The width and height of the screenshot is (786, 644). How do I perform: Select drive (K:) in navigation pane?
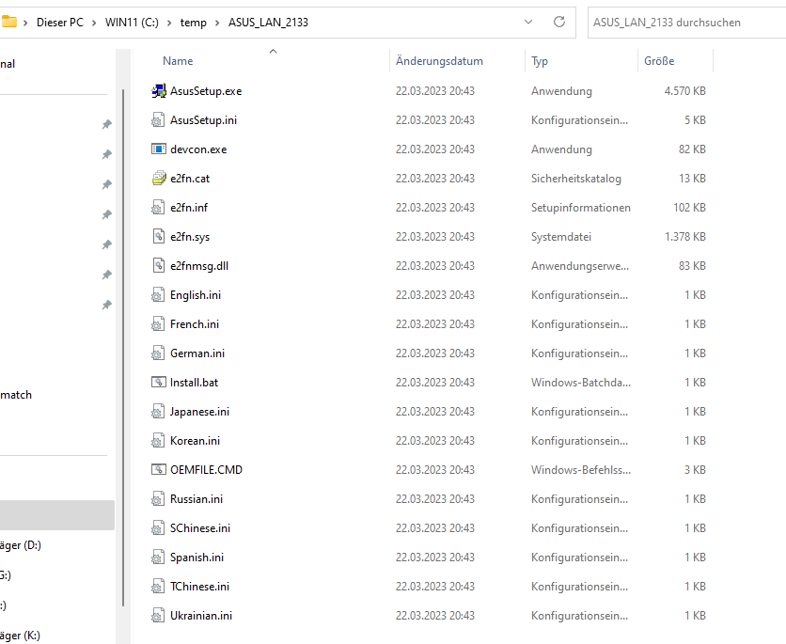(x=20, y=635)
